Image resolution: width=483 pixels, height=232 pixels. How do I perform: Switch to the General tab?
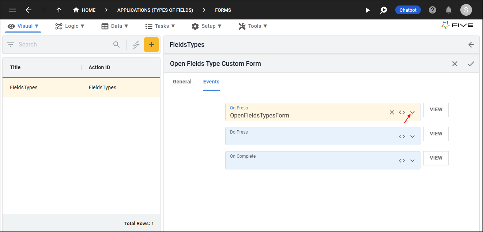click(182, 82)
